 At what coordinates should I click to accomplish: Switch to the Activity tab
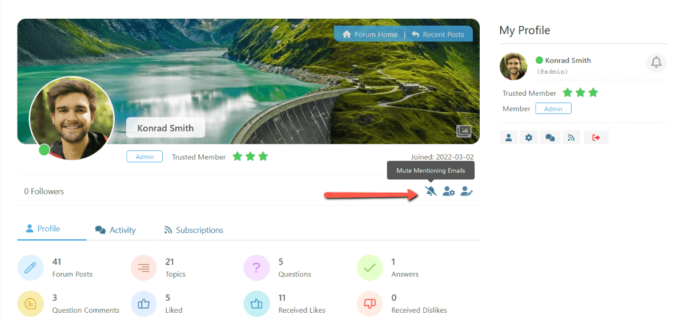click(x=115, y=230)
